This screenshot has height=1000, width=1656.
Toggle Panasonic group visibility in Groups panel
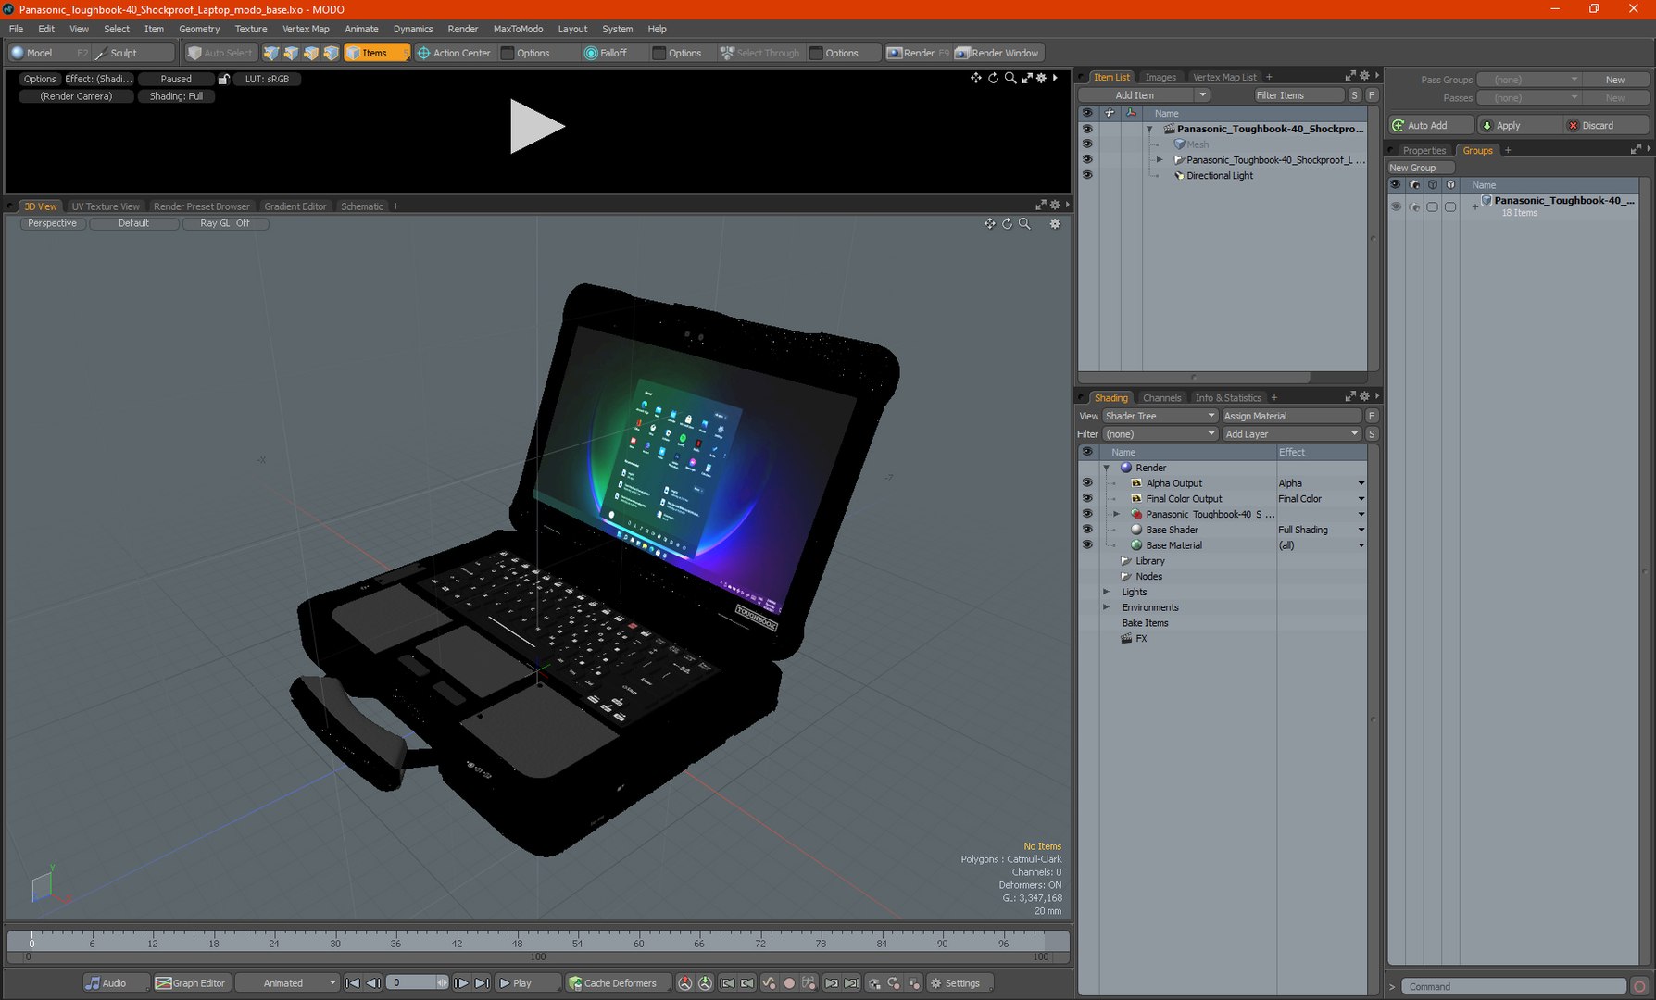click(x=1396, y=206)
